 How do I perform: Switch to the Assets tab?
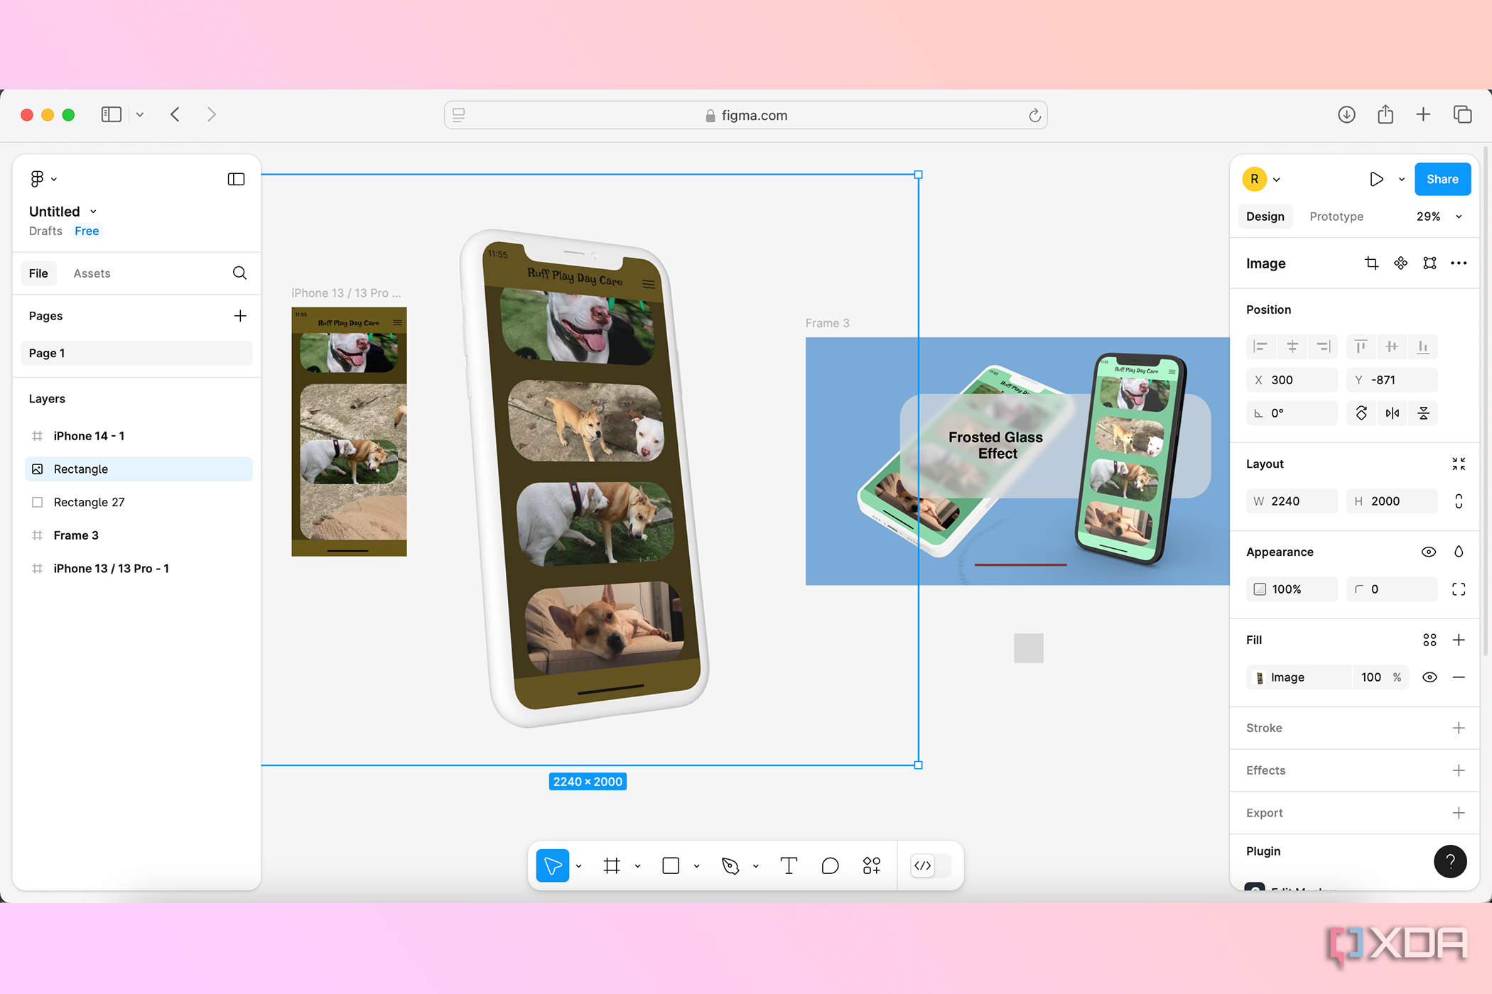(x=92, y=273)
